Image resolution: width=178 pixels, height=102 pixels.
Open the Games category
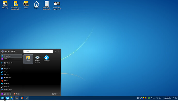(x=11, y=66)
